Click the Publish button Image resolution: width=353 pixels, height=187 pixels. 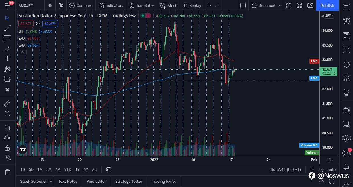point(327,5)
